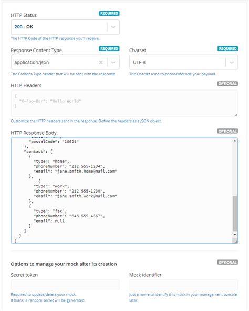The height and width of the screenshot is (311, 249).
Task: Focus the HTTP Headers text area
Action: [124, 103]
